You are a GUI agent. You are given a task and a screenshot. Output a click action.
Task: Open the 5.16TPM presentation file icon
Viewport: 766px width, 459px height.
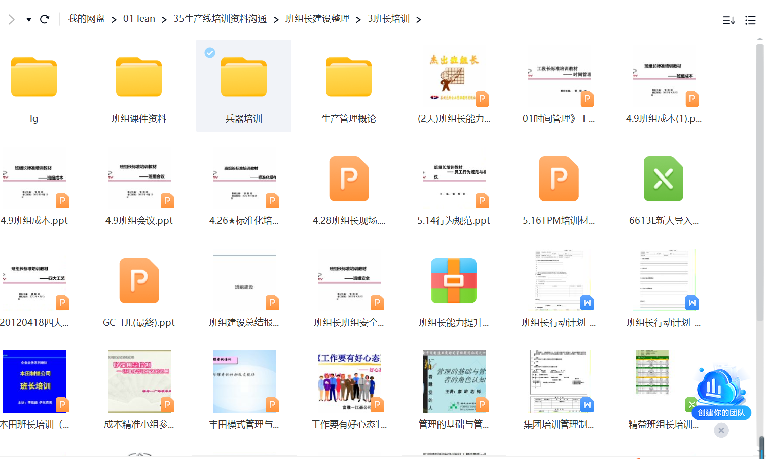558,179
